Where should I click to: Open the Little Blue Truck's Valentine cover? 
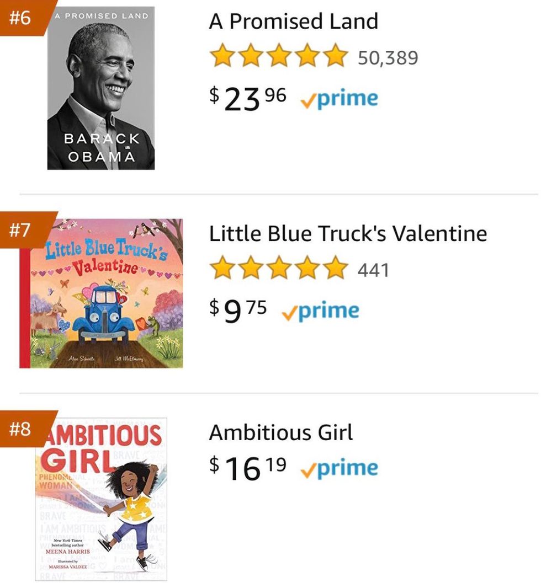pos(101,293)
